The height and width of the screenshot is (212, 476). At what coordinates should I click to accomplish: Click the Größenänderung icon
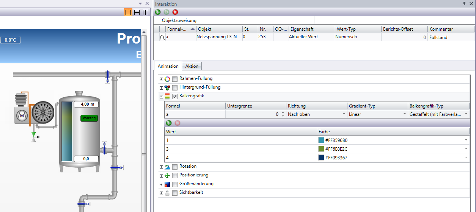tap(167, 184)
